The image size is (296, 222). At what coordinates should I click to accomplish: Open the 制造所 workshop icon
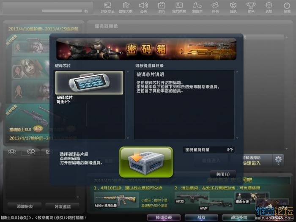point(197,8)
